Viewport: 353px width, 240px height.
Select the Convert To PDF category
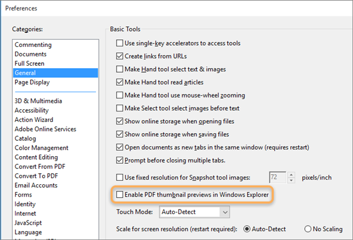[38, 176]
